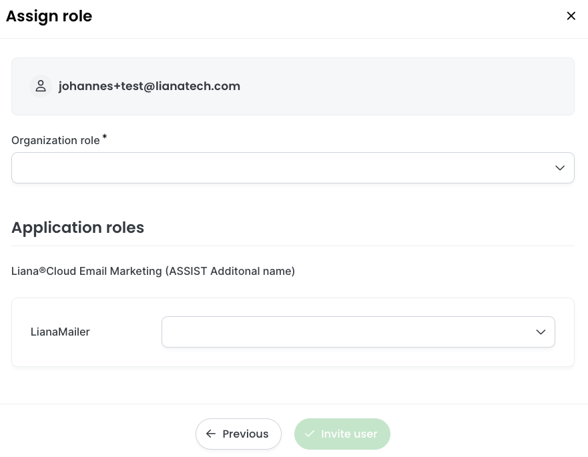Click the required asterisk next to Organization role
The width and height of the screenshot is (588, 457).
tap(105, 137)
